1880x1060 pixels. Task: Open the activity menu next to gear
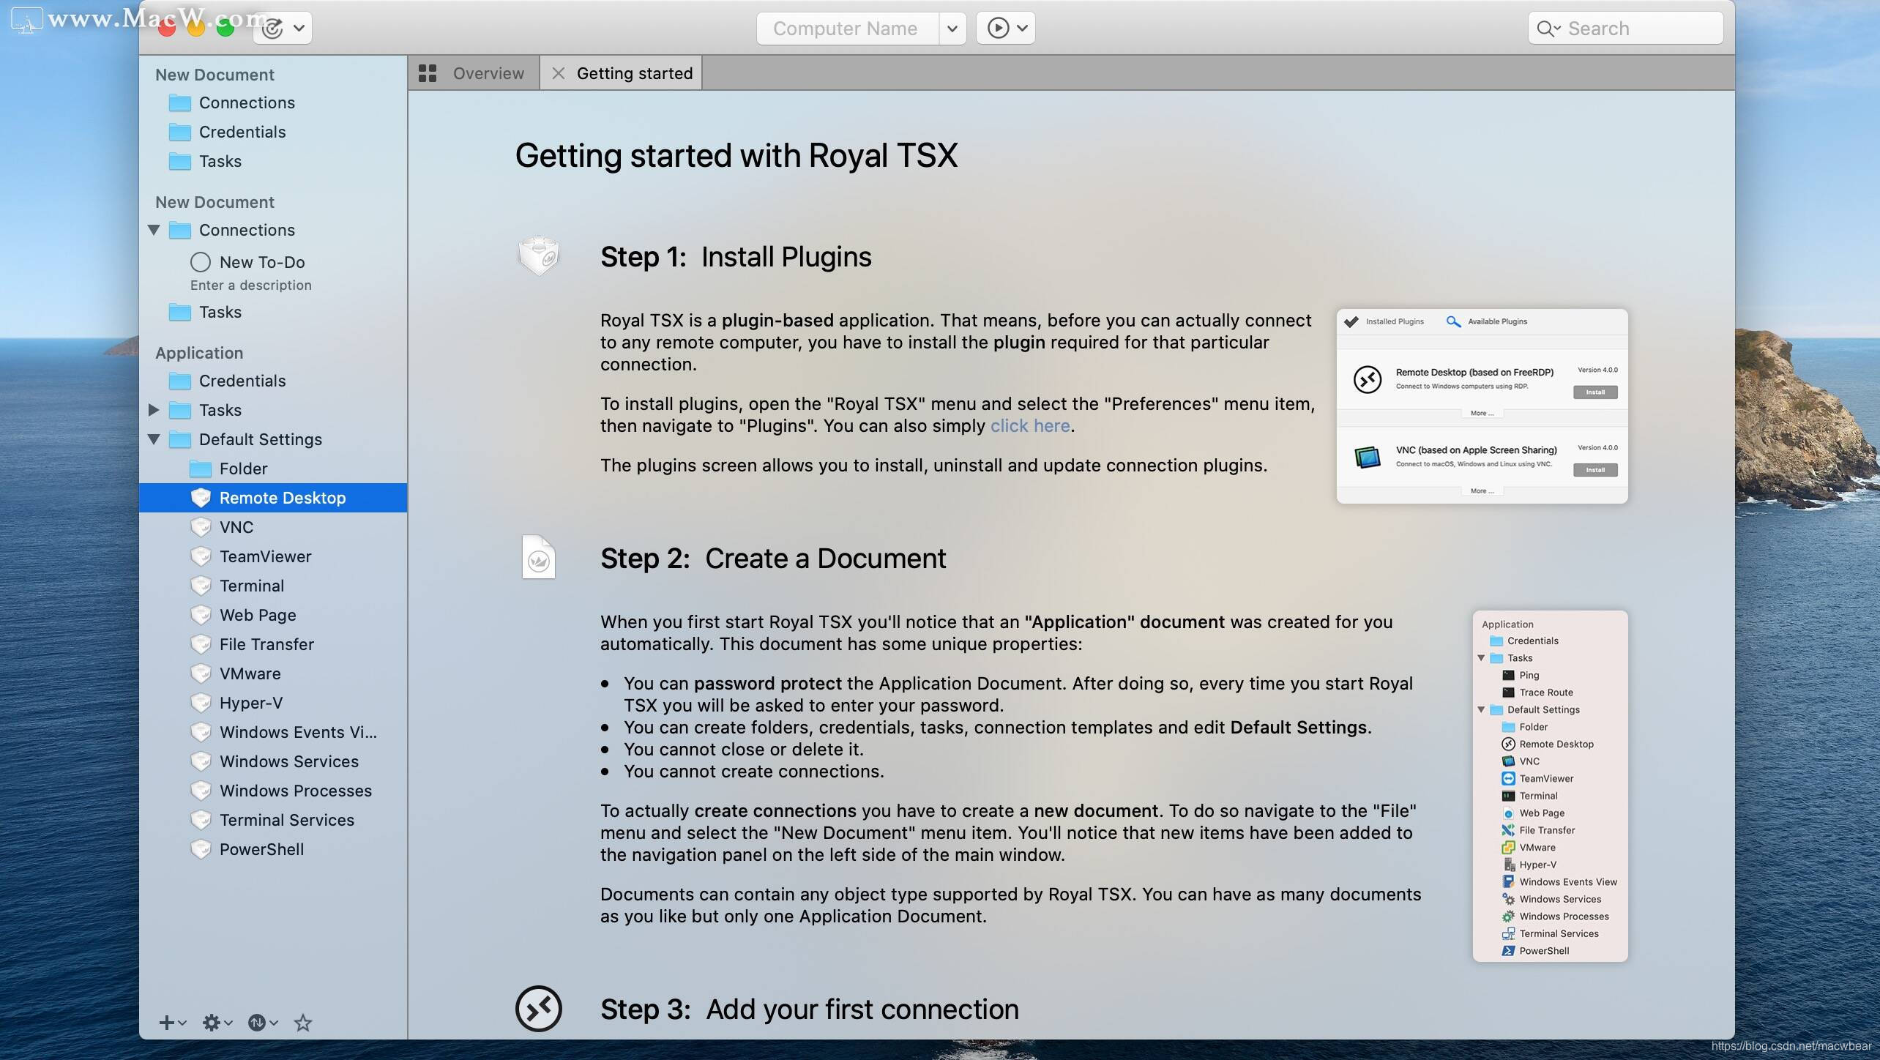tap(262, 1023)
